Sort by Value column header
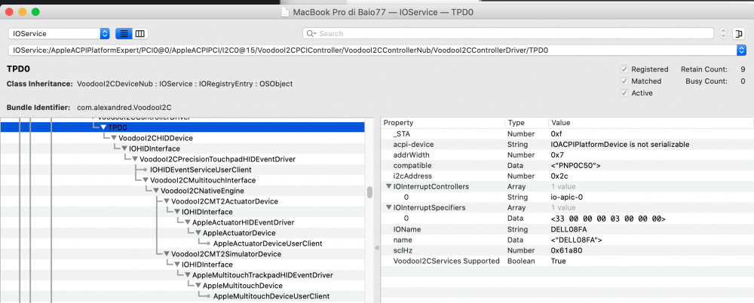This screenshot has width=754, height=303. 651,123
